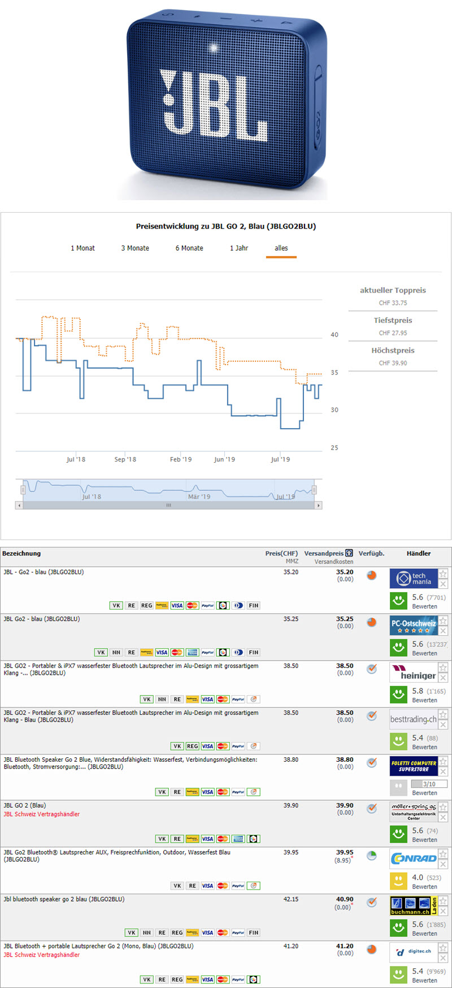Click the Bezeichnung column header
The image size is (452, 988).
coord(21,554)
